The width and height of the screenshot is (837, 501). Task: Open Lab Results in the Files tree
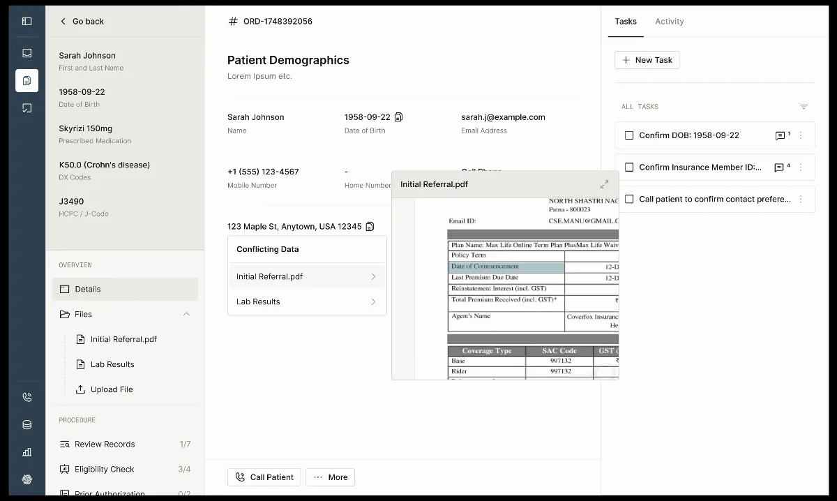(x=105, y=364)
